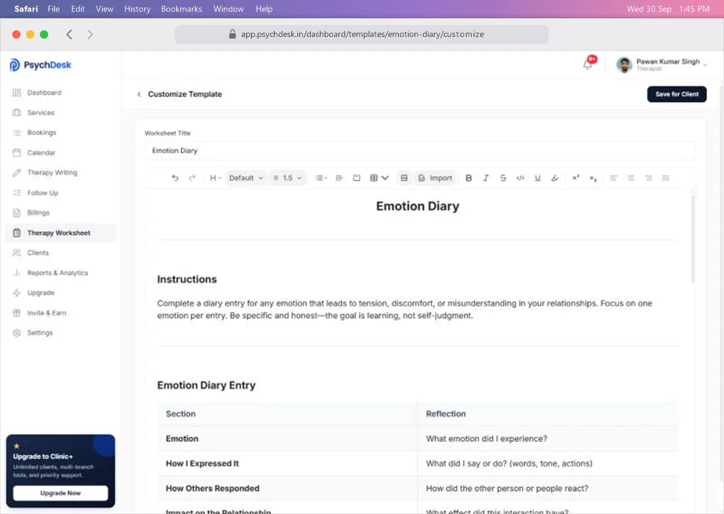Open the 1.5 line spacing dropdown

pos(287,178)
